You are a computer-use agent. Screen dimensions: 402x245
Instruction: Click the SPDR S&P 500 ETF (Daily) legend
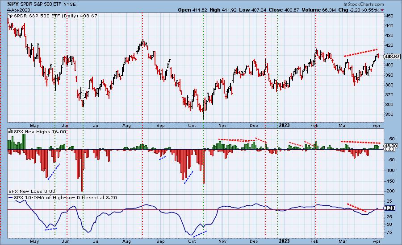pyautogui.click(x=55, y=16)
